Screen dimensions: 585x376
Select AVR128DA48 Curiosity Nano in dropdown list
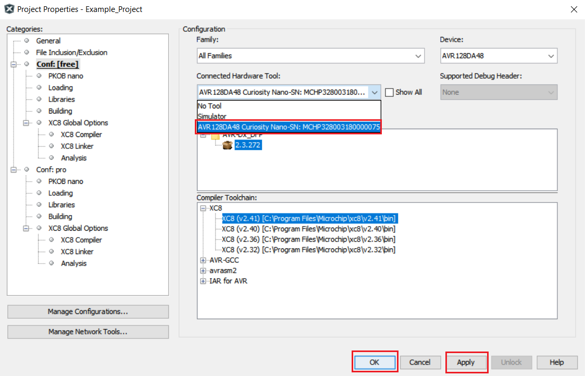[289, 127]
